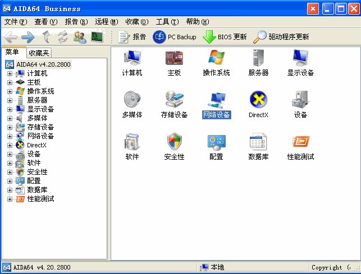361x274 pixels.
Task: Open the DirectX icon in main pane
Action: (258, 105)
